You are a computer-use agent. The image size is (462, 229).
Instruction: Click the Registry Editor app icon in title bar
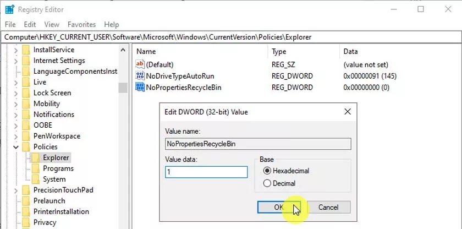[x=9, y=9]
